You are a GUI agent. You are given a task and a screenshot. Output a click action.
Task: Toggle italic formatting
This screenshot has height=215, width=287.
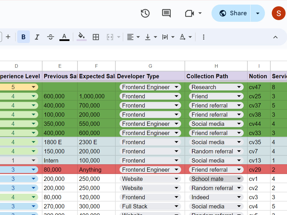coord(37,37)
